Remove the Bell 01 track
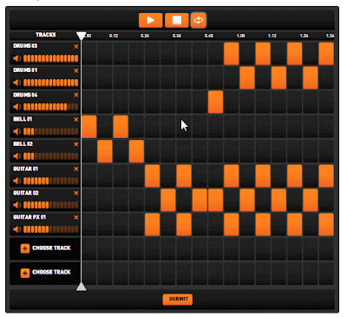This screenshot has width=347, height=317. [76, 119]
